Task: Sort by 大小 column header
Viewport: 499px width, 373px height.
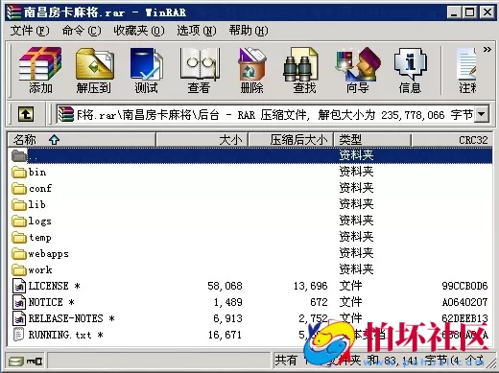Action: [x=202, y=140]
